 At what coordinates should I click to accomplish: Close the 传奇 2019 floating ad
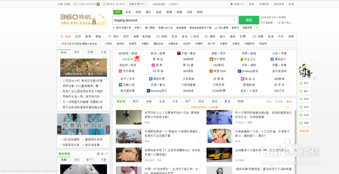click(x=314, y=61)
